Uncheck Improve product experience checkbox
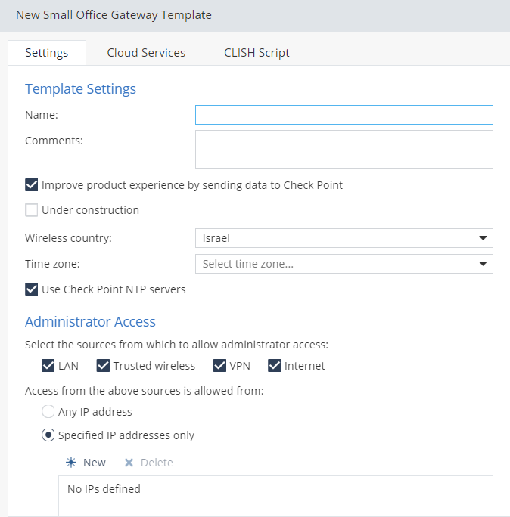Image resolution: width=510 pixels, height=517 pixels. 31,185
